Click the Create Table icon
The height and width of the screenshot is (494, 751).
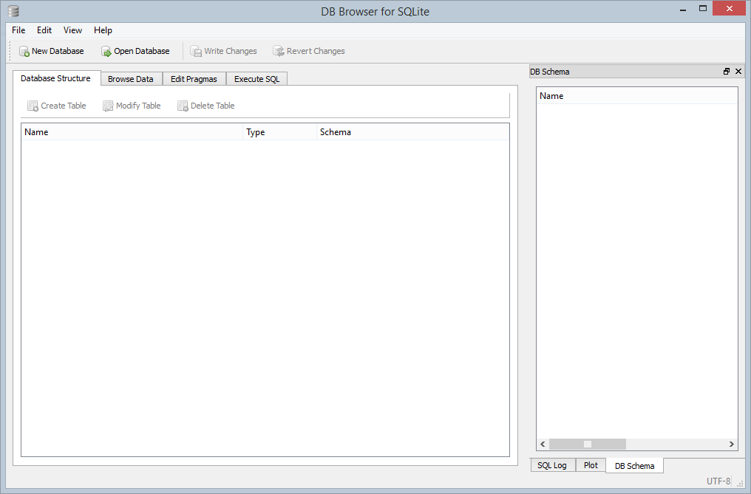pos(33,106)
